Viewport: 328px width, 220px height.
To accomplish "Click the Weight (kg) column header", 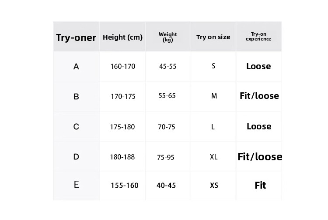I will pyautogui.click(x=167, y=37).
